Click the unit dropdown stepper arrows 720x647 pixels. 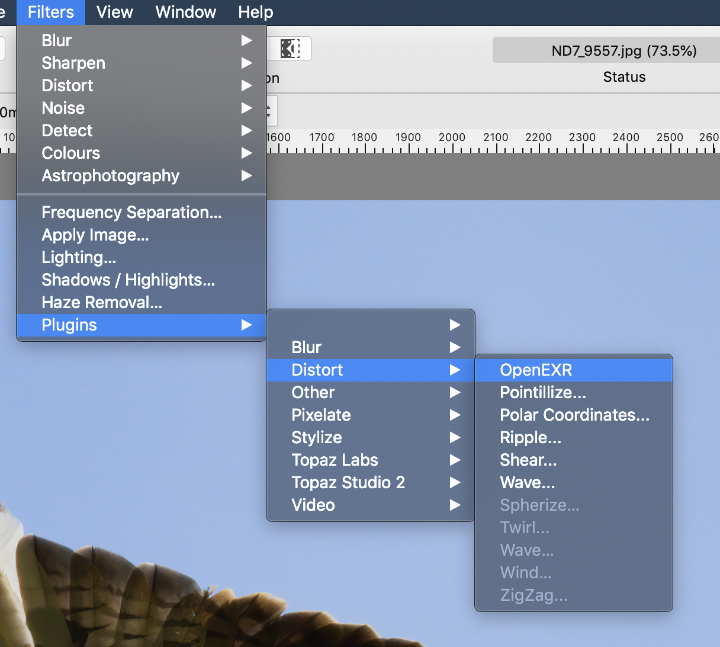pyautogui.click(x=269, y=111)
